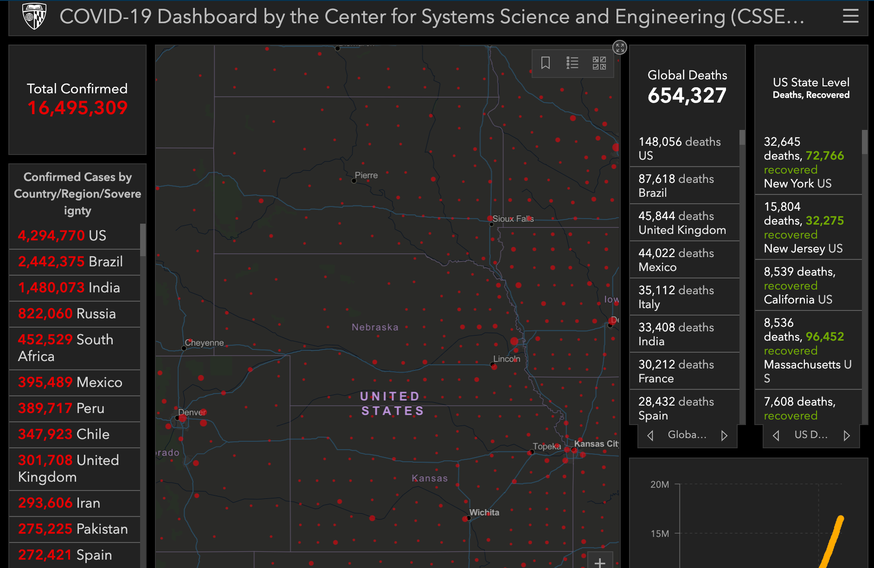Go to previous US Deaths panel tab
The height and width of the screenshot is (568, 874).
coord(776,435)
